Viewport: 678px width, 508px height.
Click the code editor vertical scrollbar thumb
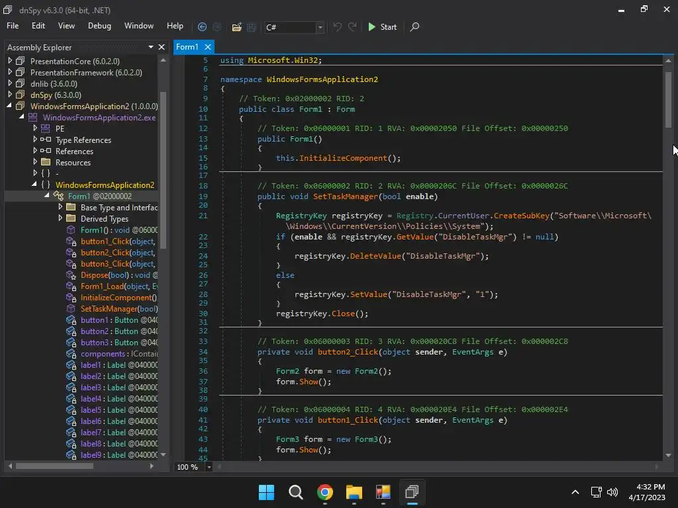668,99
